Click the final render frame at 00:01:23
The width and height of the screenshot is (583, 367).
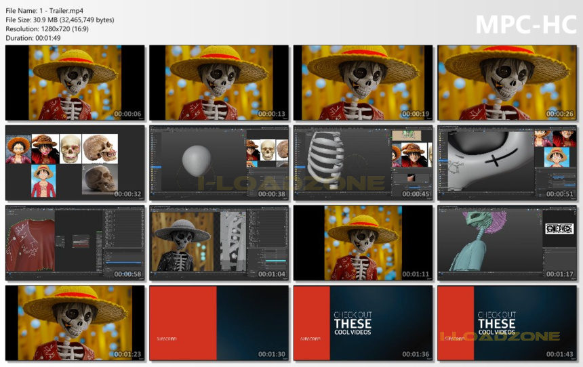[x=75, y=323]
